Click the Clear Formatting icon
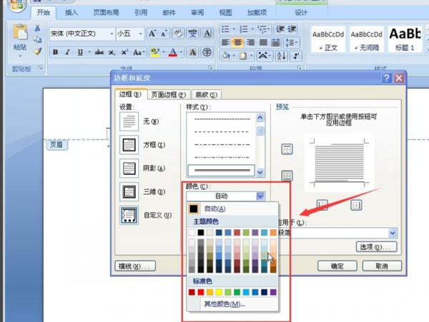Screen dimensions: 429x322 pos(178,34)
